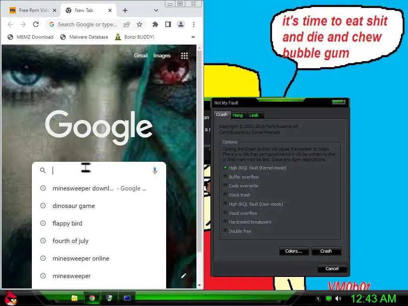The height and width of the screenshot is (306, 408).
Task: Cancel the Not My Fault dialog
Action: click(x=332, y=269)
